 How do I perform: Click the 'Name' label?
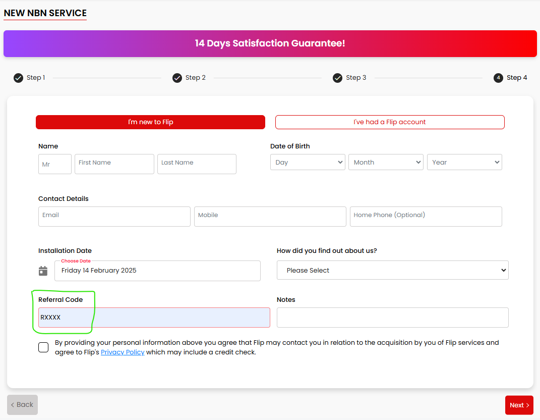(x=48, y=146)
